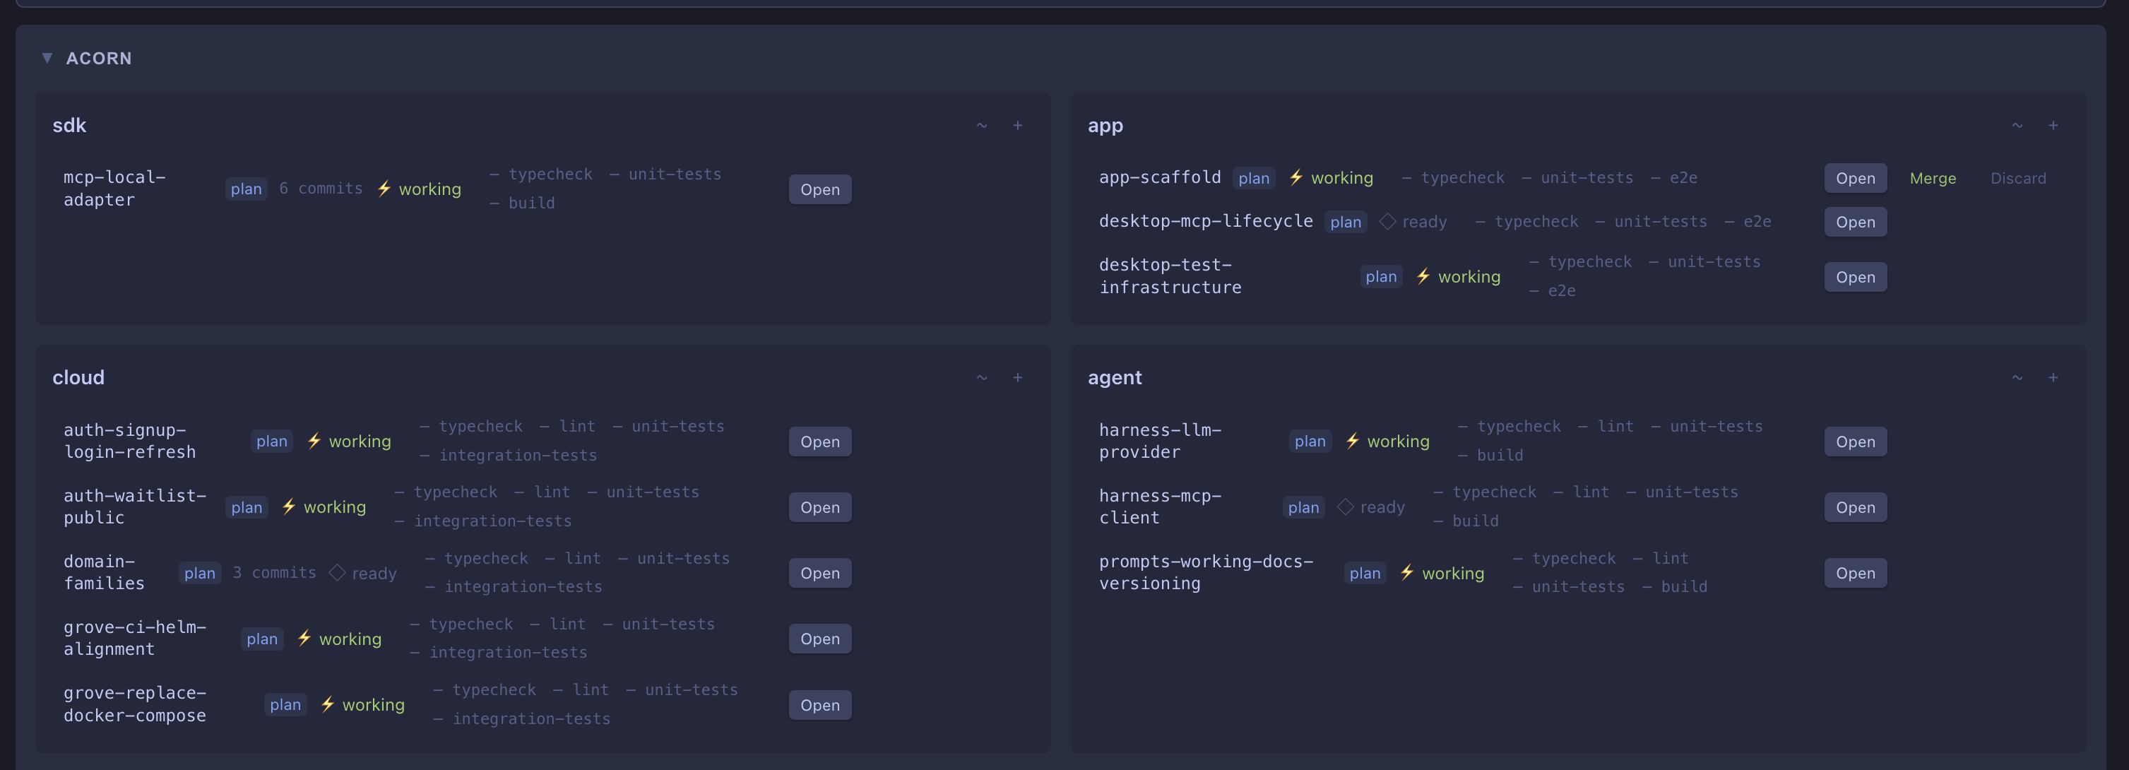Collapse the ACORN section
The image size is (2129, 770).
pyautogui.click(x=47, y=58)
